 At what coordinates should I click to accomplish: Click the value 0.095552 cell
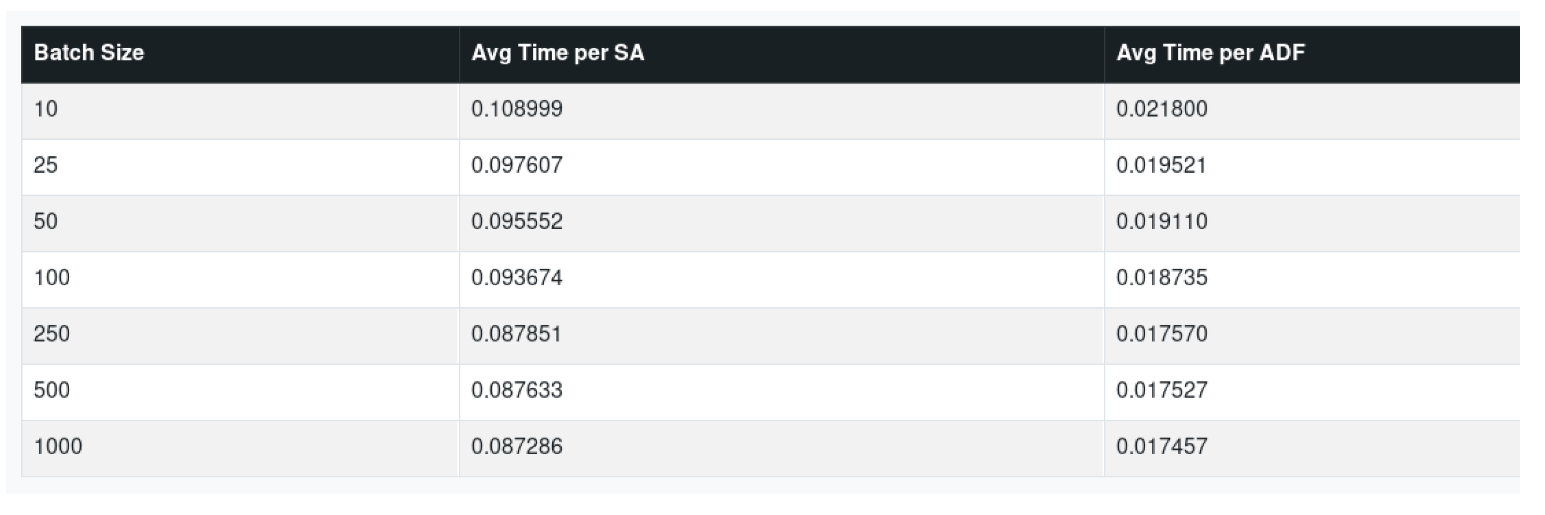(517, 221)
